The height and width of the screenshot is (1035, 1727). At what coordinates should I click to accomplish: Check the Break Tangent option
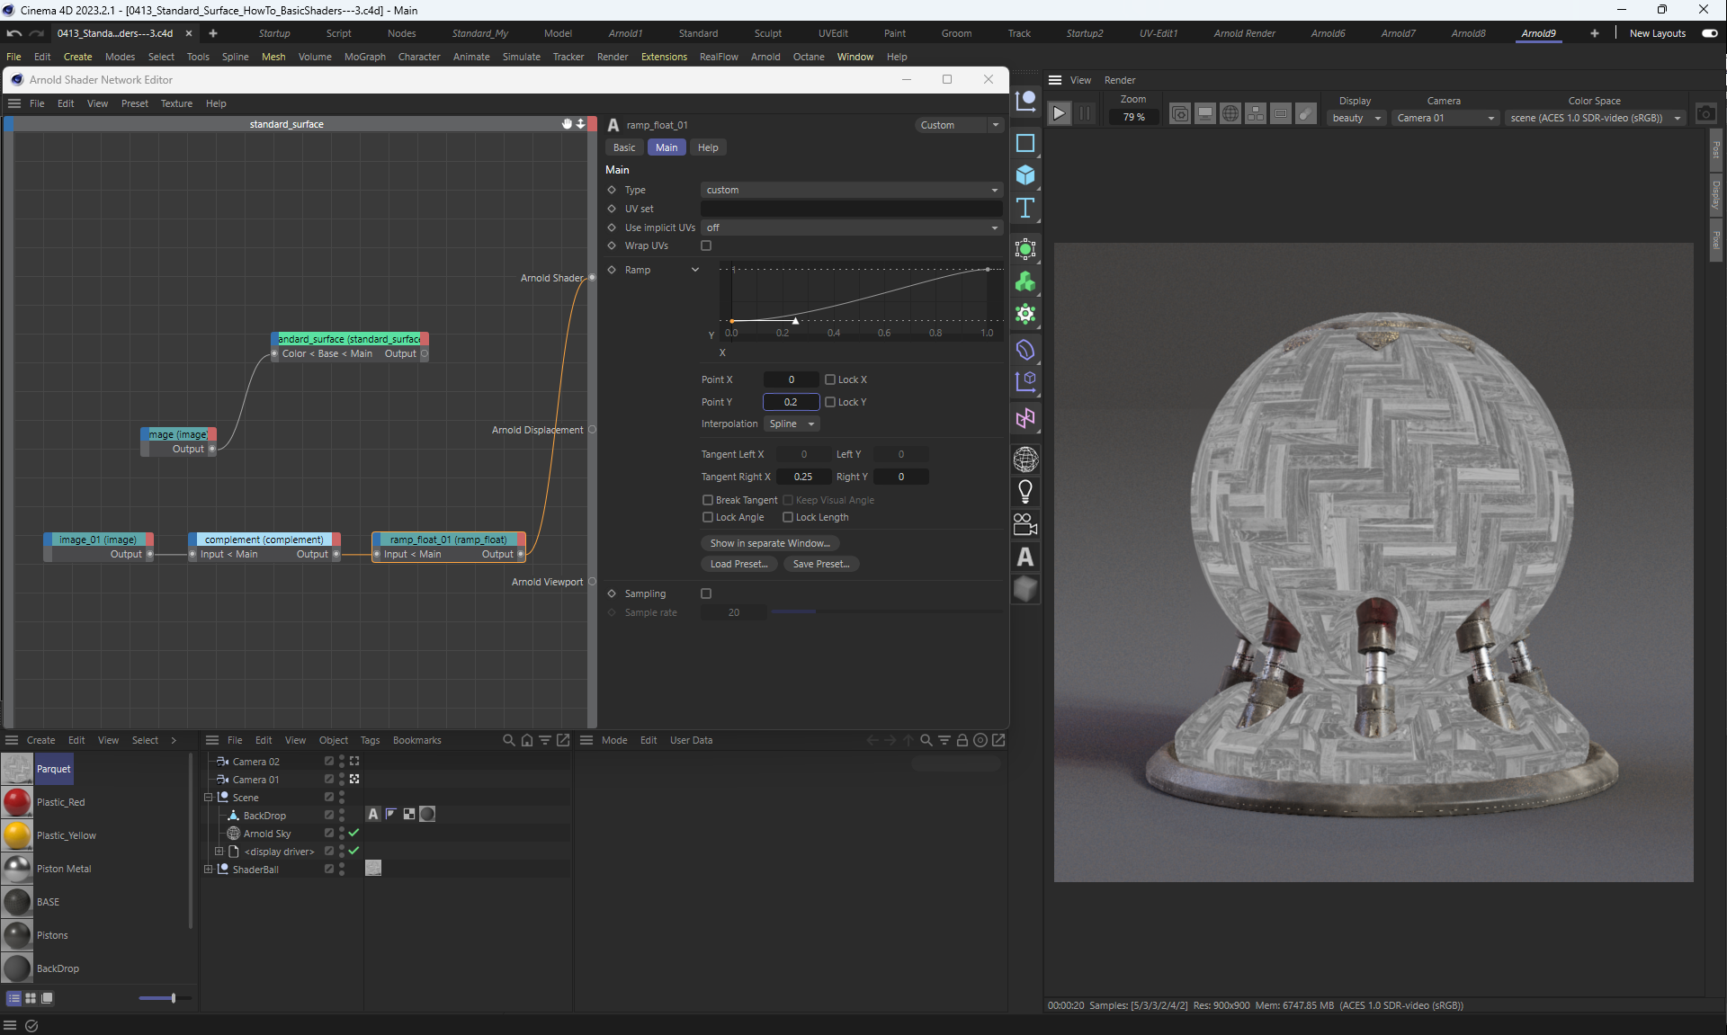click(707, 500)
